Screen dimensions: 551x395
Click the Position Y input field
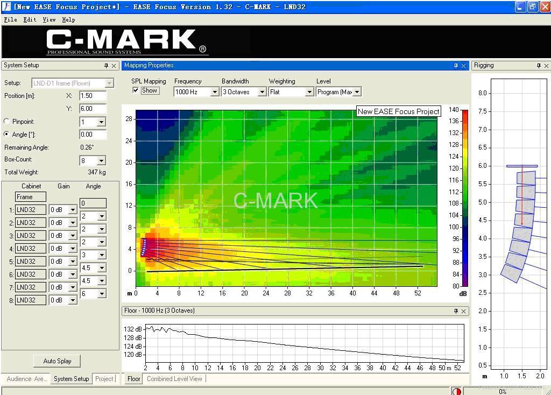[x=93, y=109]
